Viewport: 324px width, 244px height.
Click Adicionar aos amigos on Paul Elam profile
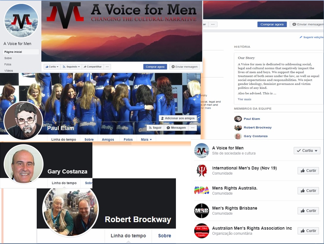pos(178,118)
